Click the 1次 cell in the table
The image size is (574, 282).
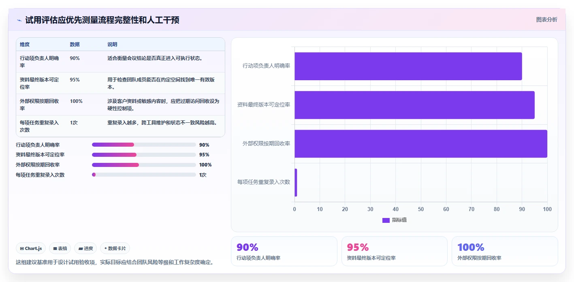coord(74,123)
